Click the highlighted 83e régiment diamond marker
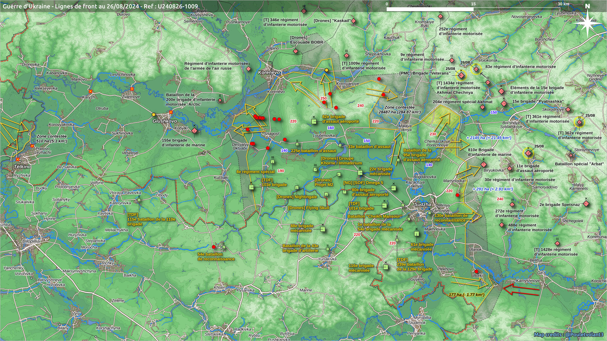 click(x=476, y=69)
